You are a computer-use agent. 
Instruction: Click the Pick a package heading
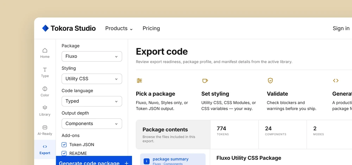(x=156, y=94)
